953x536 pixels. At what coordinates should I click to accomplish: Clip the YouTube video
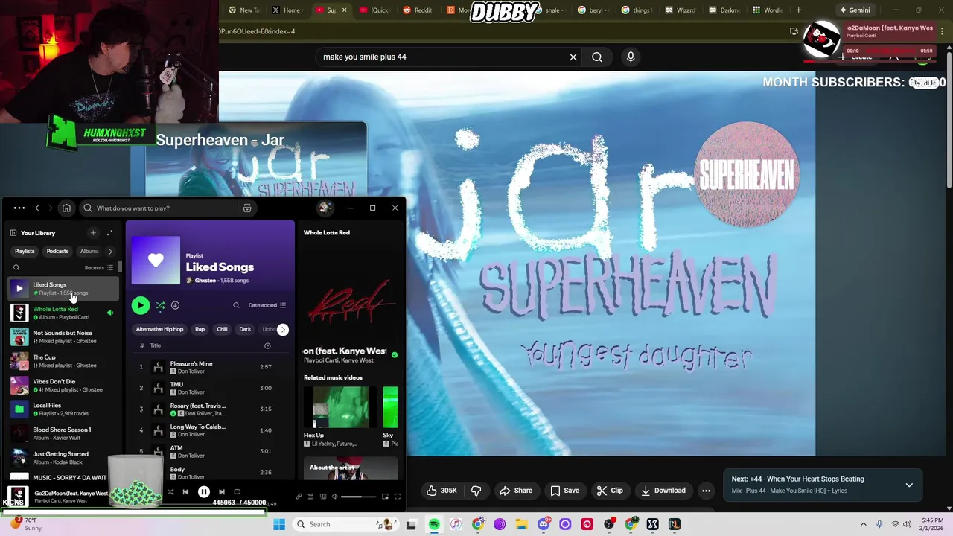[x=610, y=491]
